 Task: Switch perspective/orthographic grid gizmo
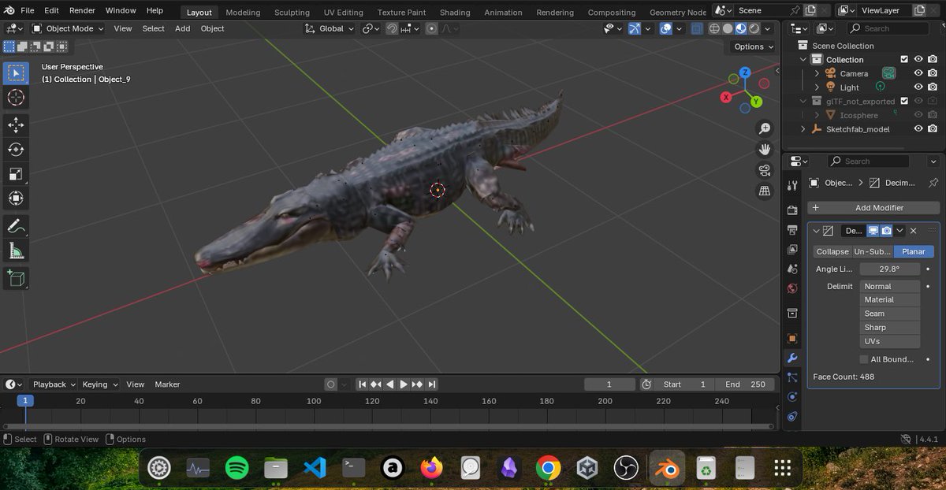pyautogui.click(x=764, y=191)
